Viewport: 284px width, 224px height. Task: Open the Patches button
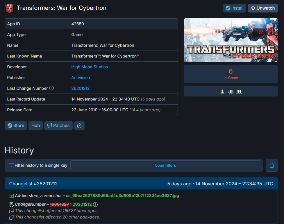click(58, 126)
